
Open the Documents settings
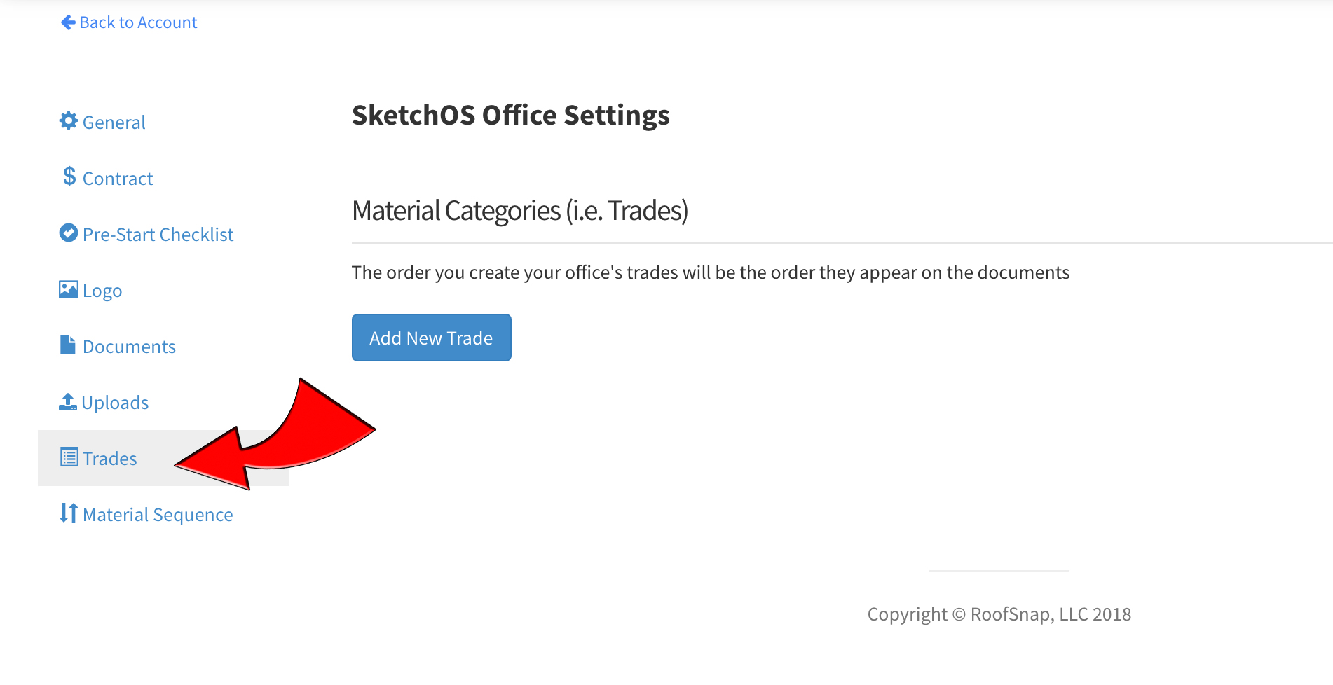[x=129, y=347]
